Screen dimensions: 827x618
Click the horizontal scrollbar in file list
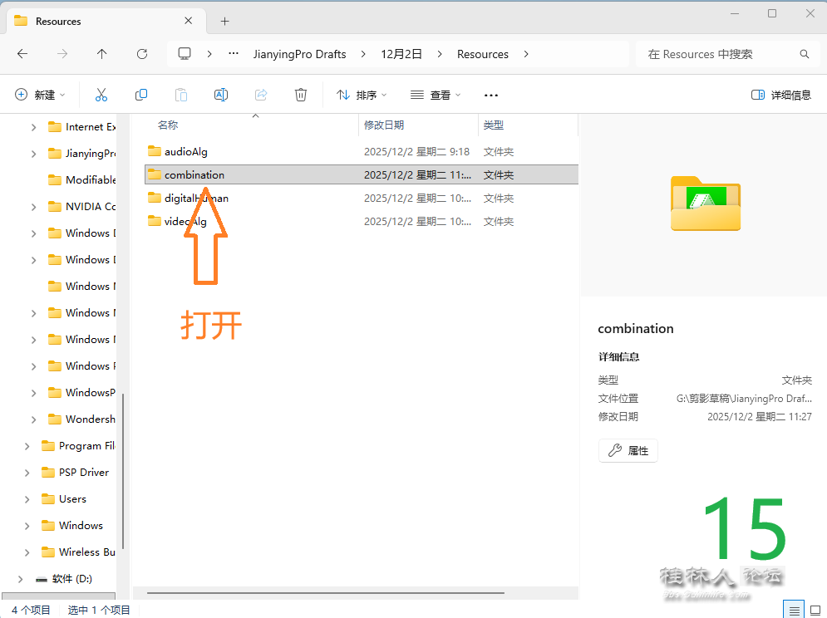(326, 593)
